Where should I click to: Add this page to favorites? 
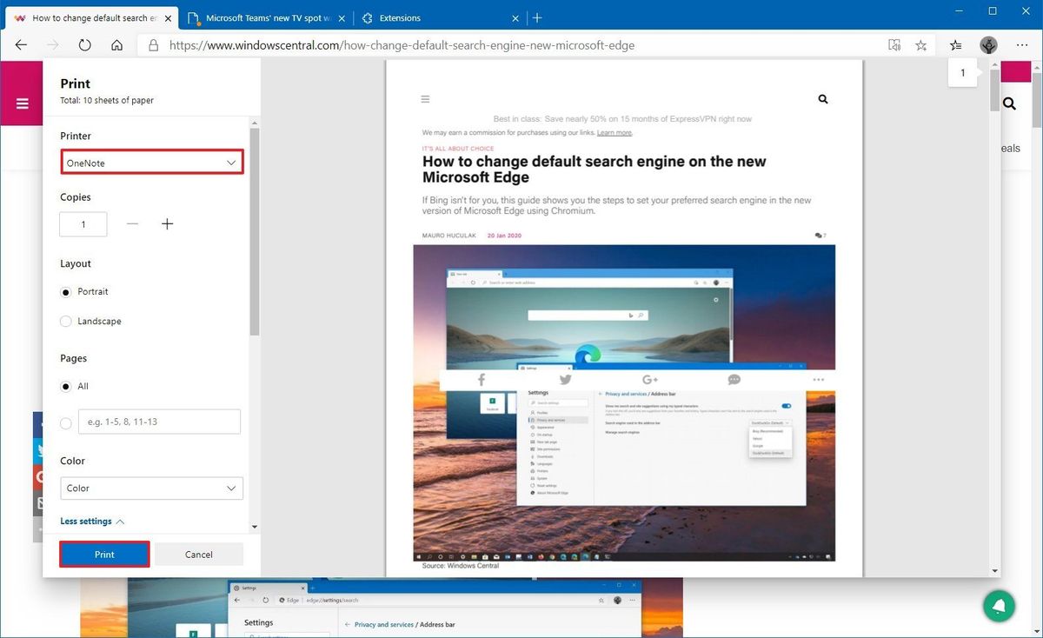920,45
